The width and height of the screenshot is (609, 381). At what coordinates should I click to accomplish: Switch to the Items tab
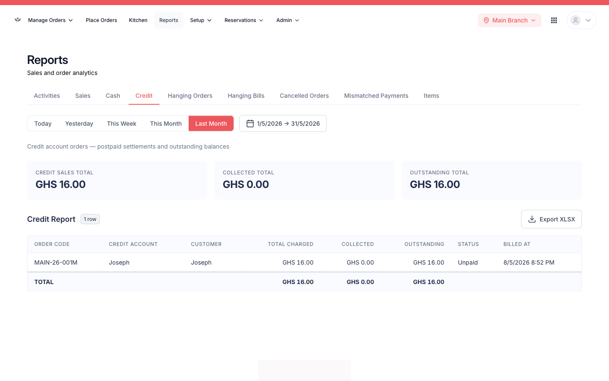tap(431, 96)
